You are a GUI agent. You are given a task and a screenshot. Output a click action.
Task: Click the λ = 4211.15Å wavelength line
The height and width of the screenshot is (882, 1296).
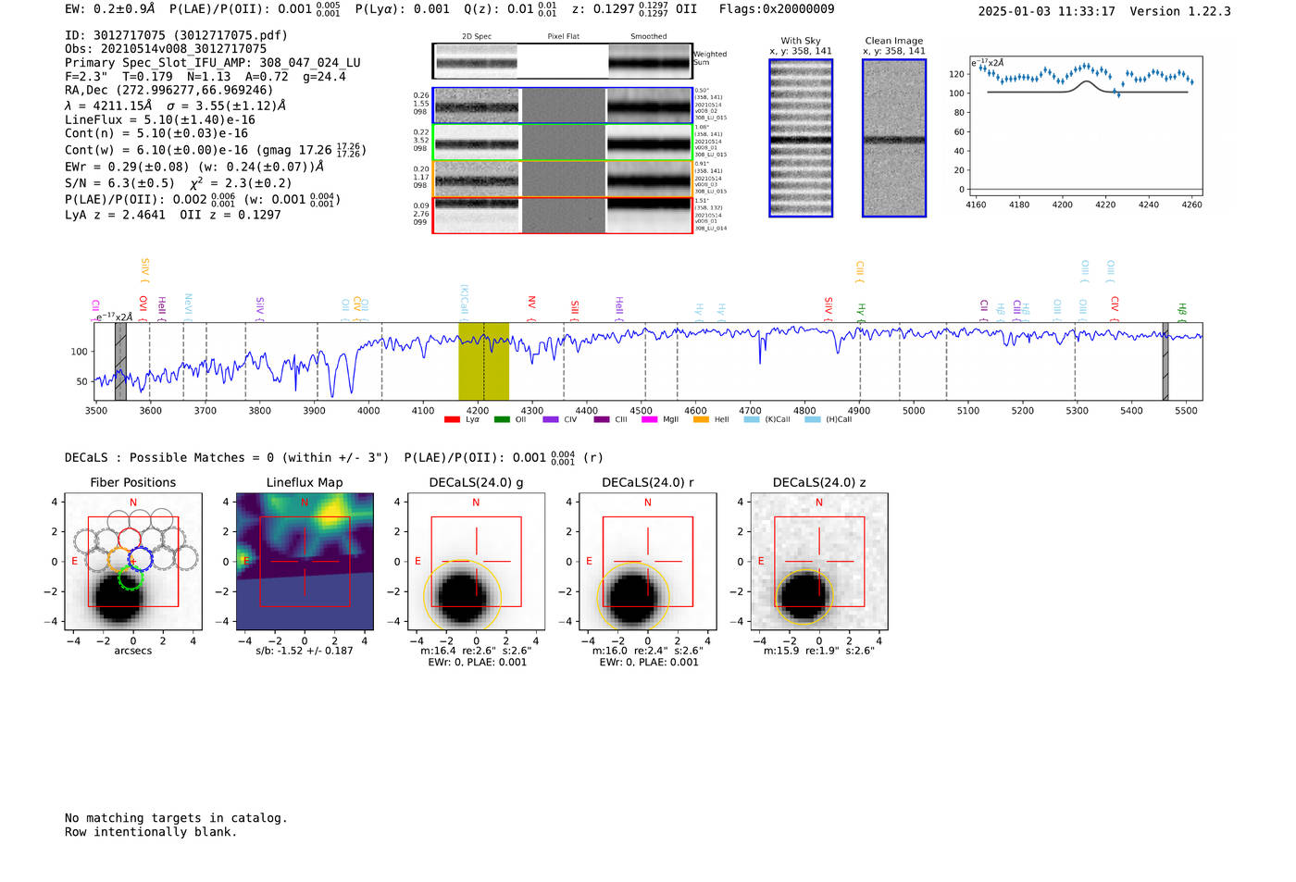tap(175, 106)
